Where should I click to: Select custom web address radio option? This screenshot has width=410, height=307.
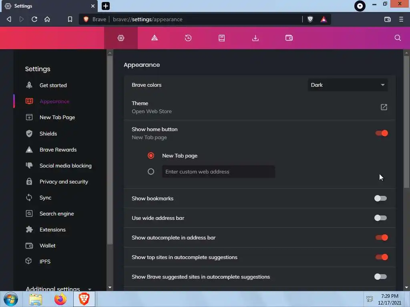point(151,172)
